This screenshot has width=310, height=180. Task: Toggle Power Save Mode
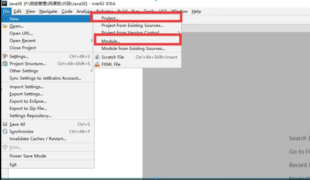(x=47, y=156)
